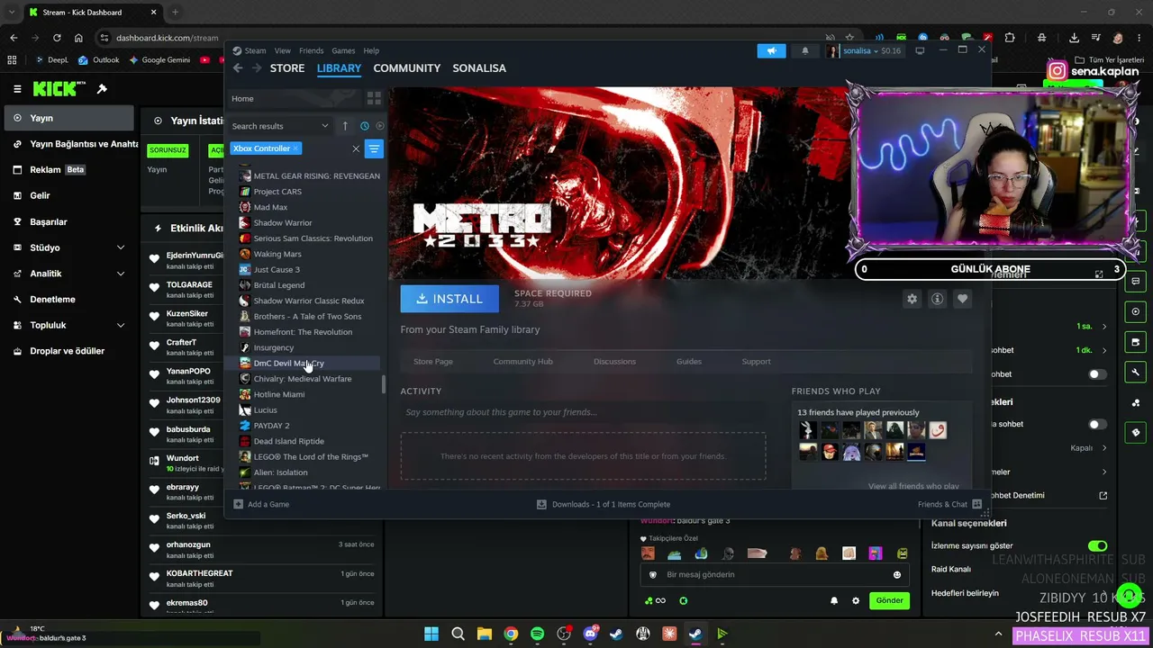This screenshot has height=648, width=1153.
Task: Open the Metro 2033 Community Hub tab
Action: [x=522, y=361]
